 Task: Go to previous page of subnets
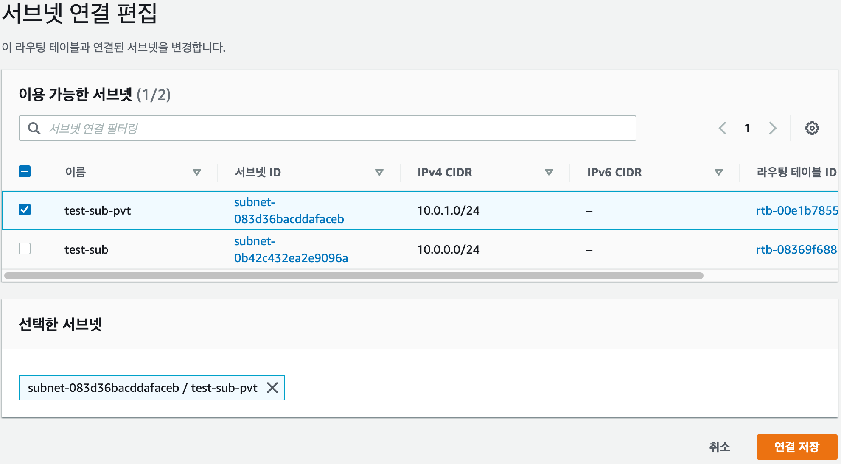click(722, 128)
